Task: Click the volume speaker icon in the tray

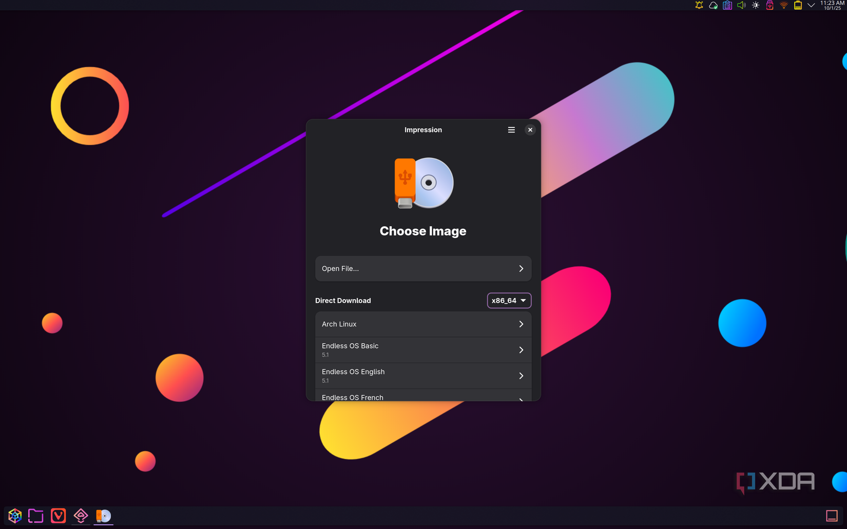Action: pyautogui.click(x=741, y=5)
